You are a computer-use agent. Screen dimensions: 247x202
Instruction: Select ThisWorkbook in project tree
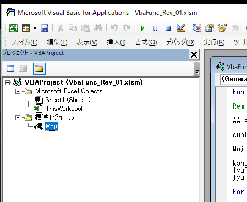pos(65,109)
